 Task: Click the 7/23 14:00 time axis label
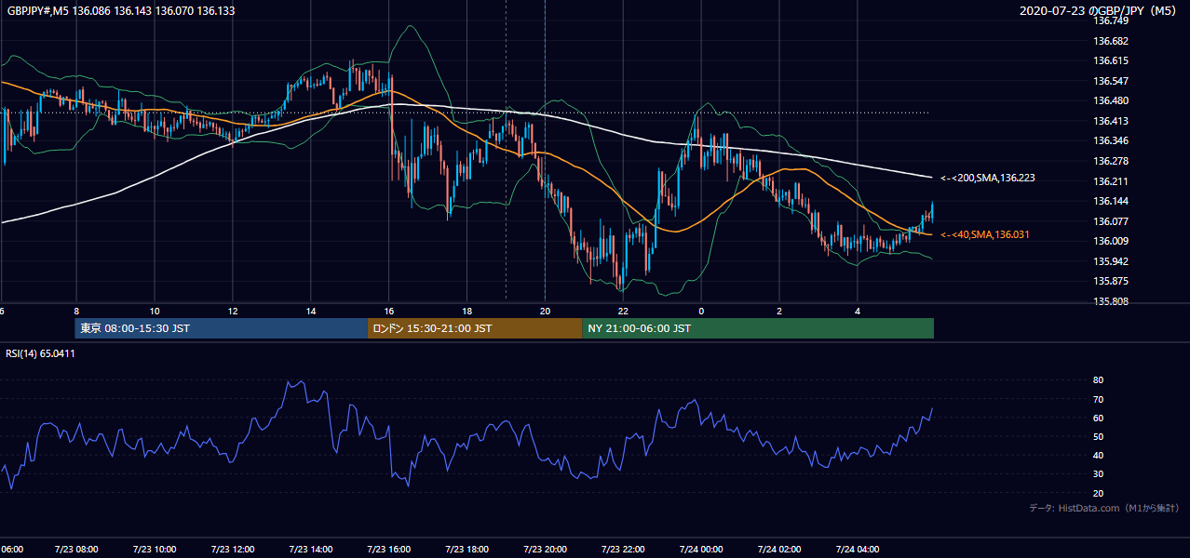click(310, 550)
